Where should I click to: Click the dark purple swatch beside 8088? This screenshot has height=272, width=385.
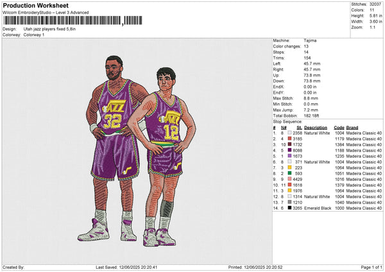290,150
